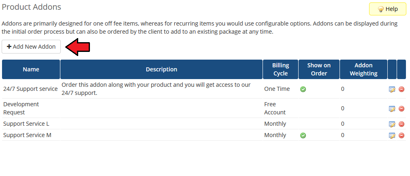Edit the Support Service L addon
This screenshot has height=176, width=410.
392,124
